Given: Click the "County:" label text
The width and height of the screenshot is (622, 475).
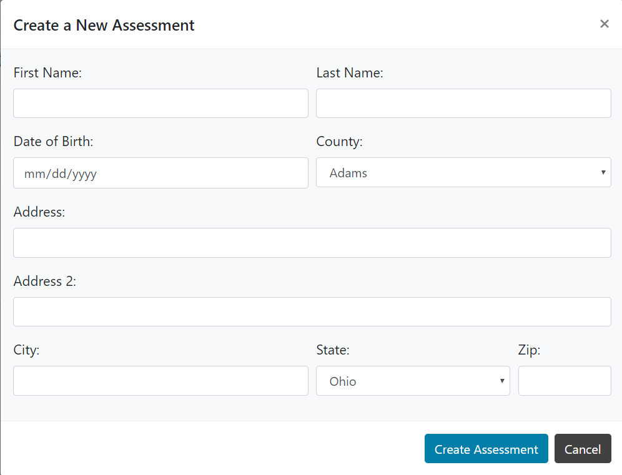Looking at the screenshot, I should pos(339,142).
